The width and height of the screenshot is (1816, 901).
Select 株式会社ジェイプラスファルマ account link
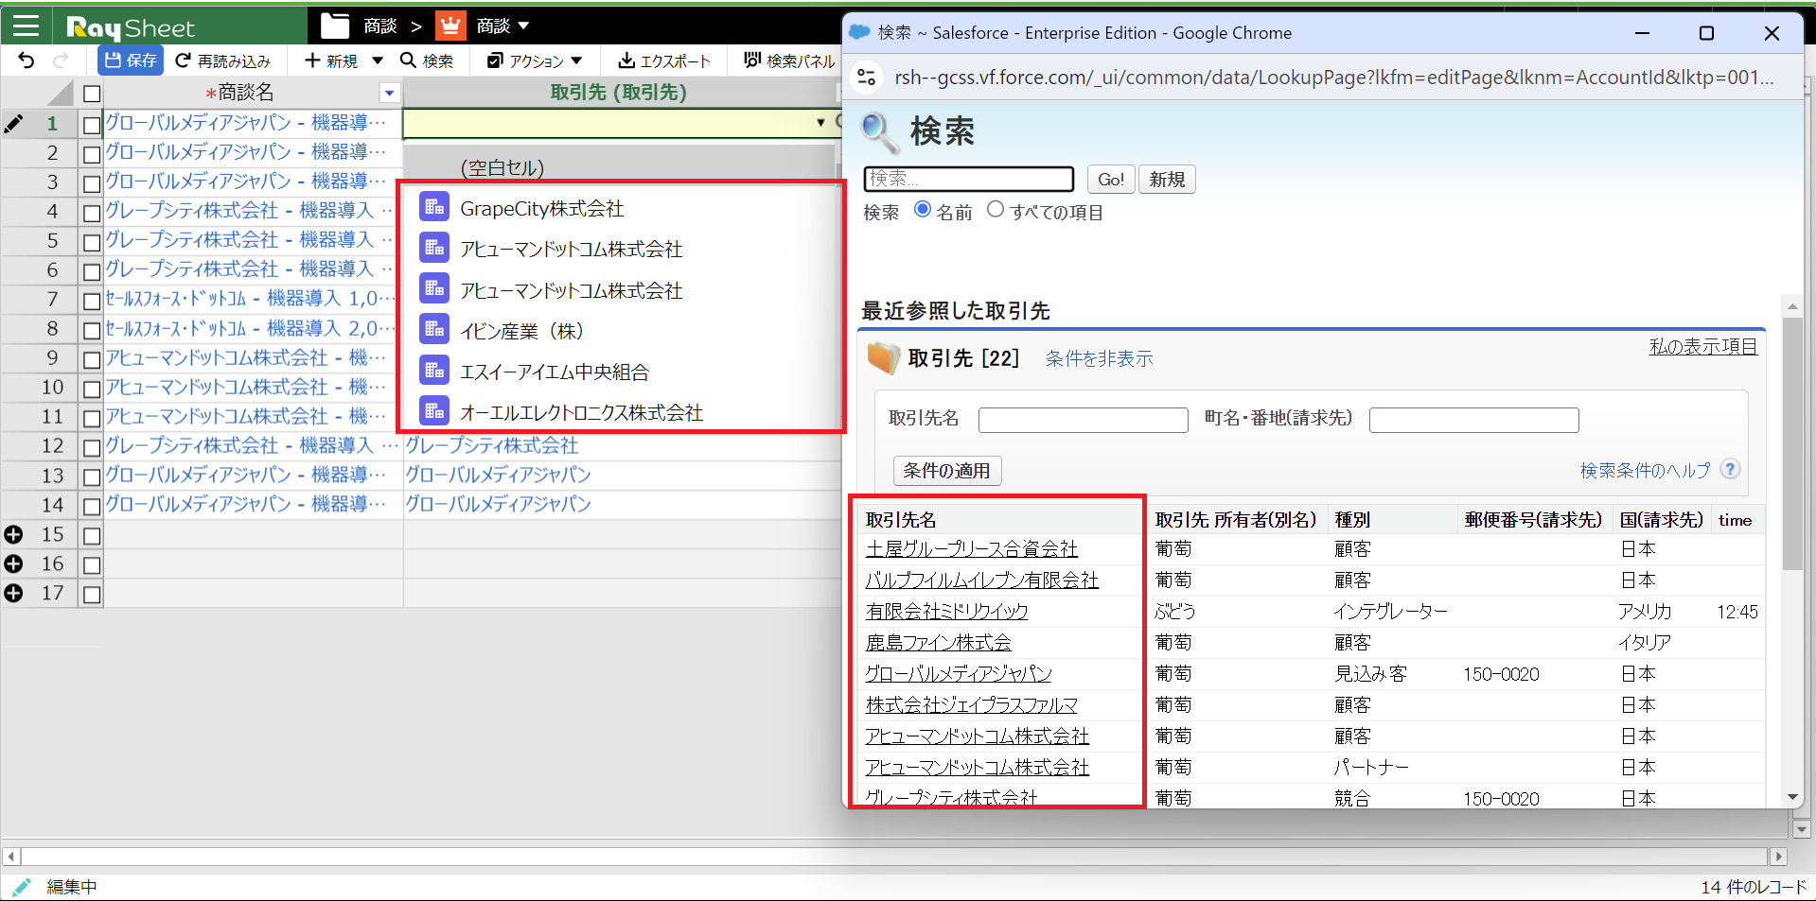click(x=971, y=705)
